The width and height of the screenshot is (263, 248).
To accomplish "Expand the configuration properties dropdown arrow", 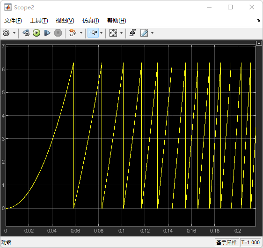I will 14,33.
